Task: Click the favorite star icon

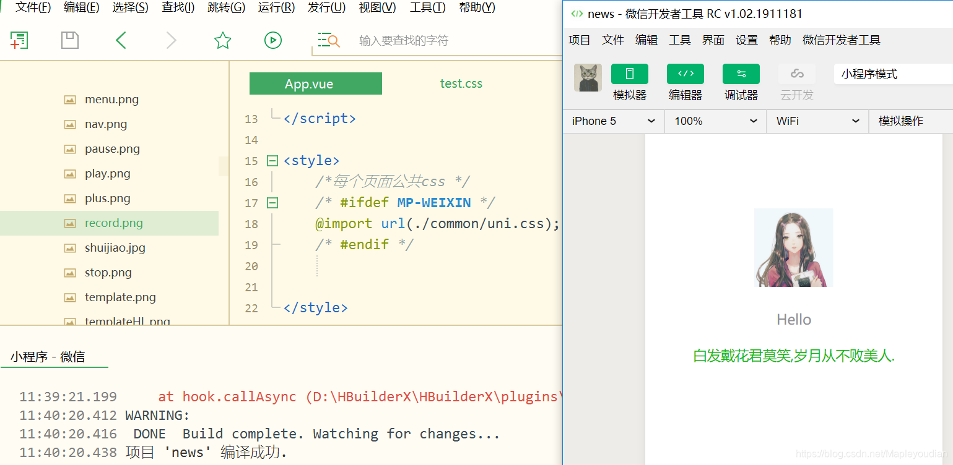Action: click(x=222, y=40)
